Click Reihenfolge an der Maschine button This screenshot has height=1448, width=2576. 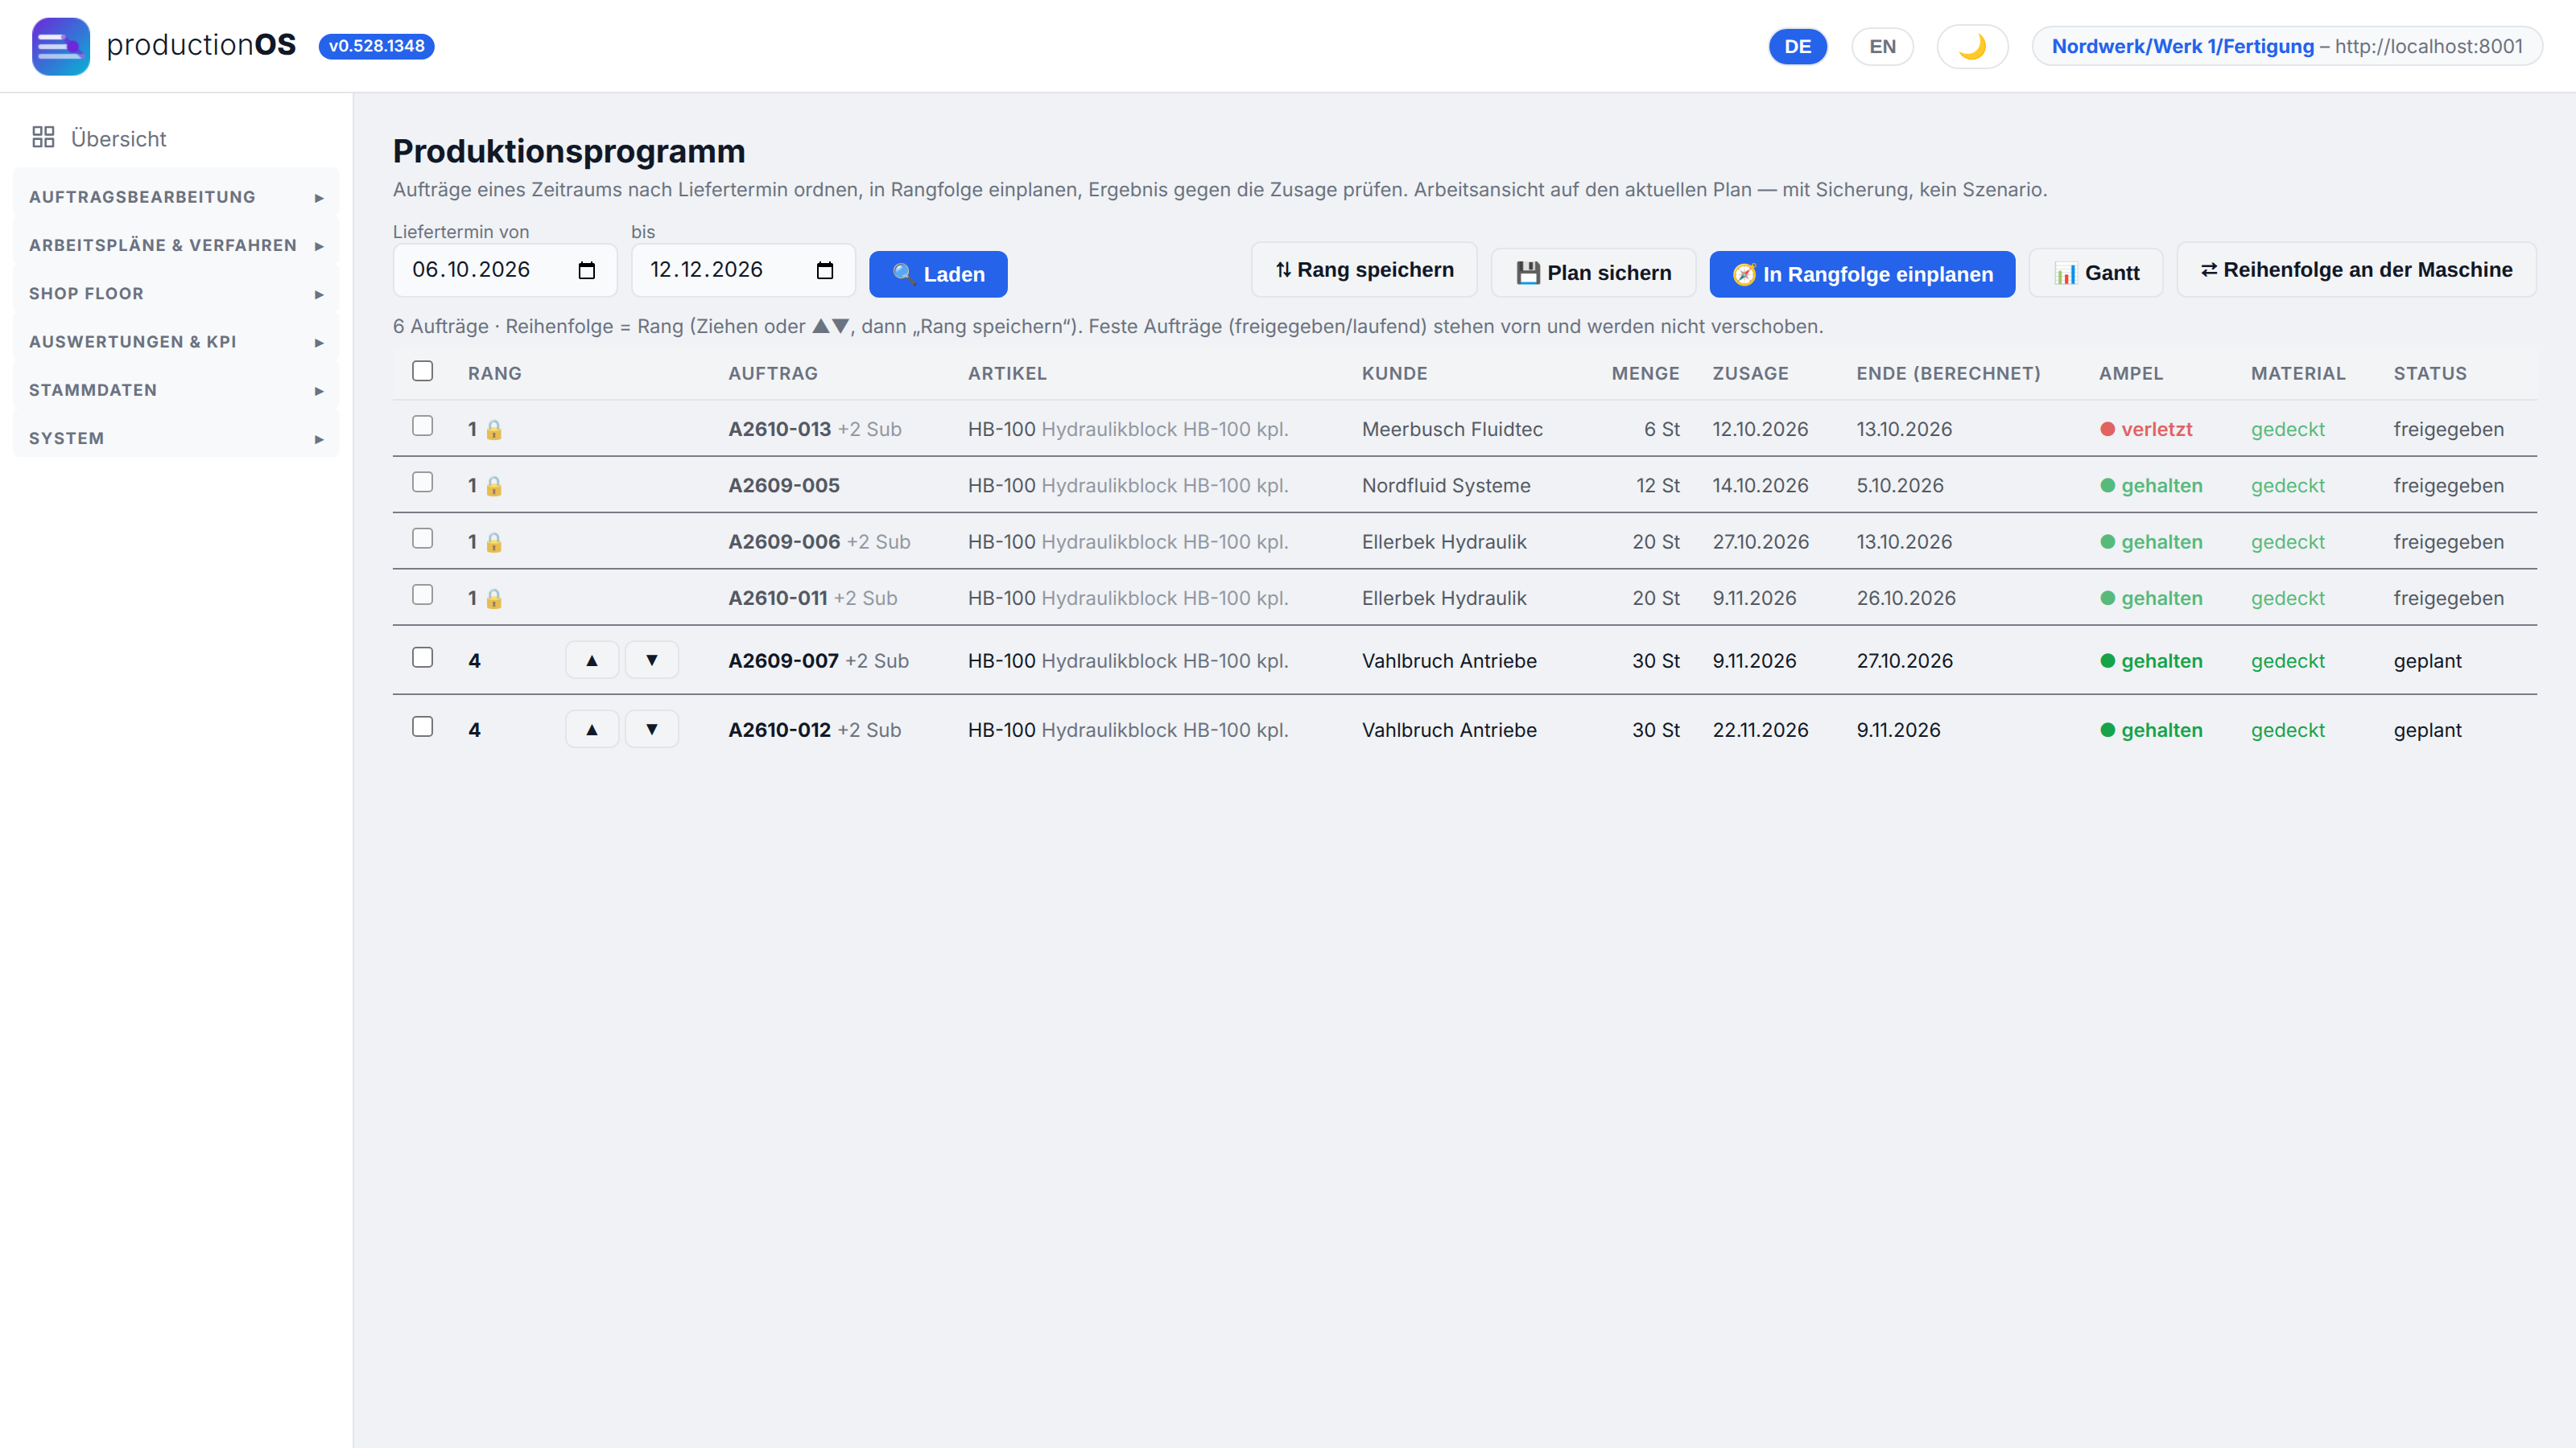point(2356,269)
